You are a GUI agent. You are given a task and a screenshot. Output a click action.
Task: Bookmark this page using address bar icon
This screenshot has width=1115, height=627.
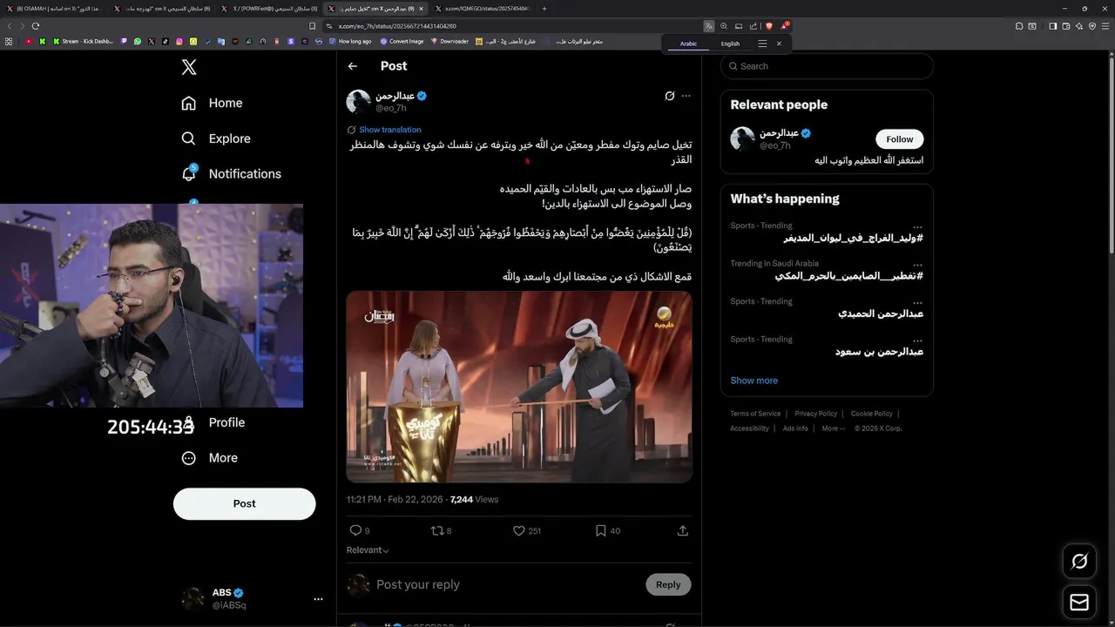pyautogui.click(x=312, y=26)
